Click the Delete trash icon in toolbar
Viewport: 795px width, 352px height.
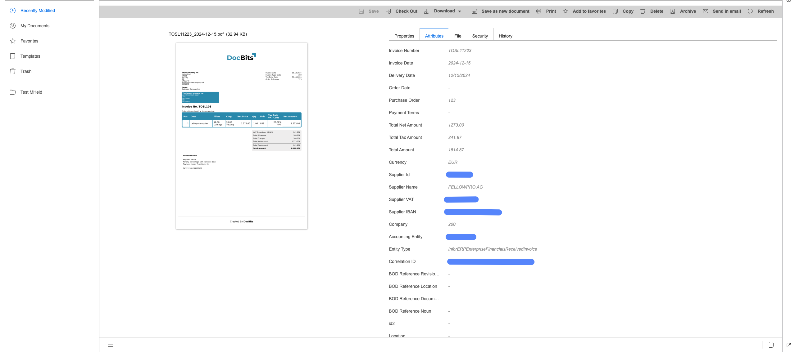pos(643,11)
